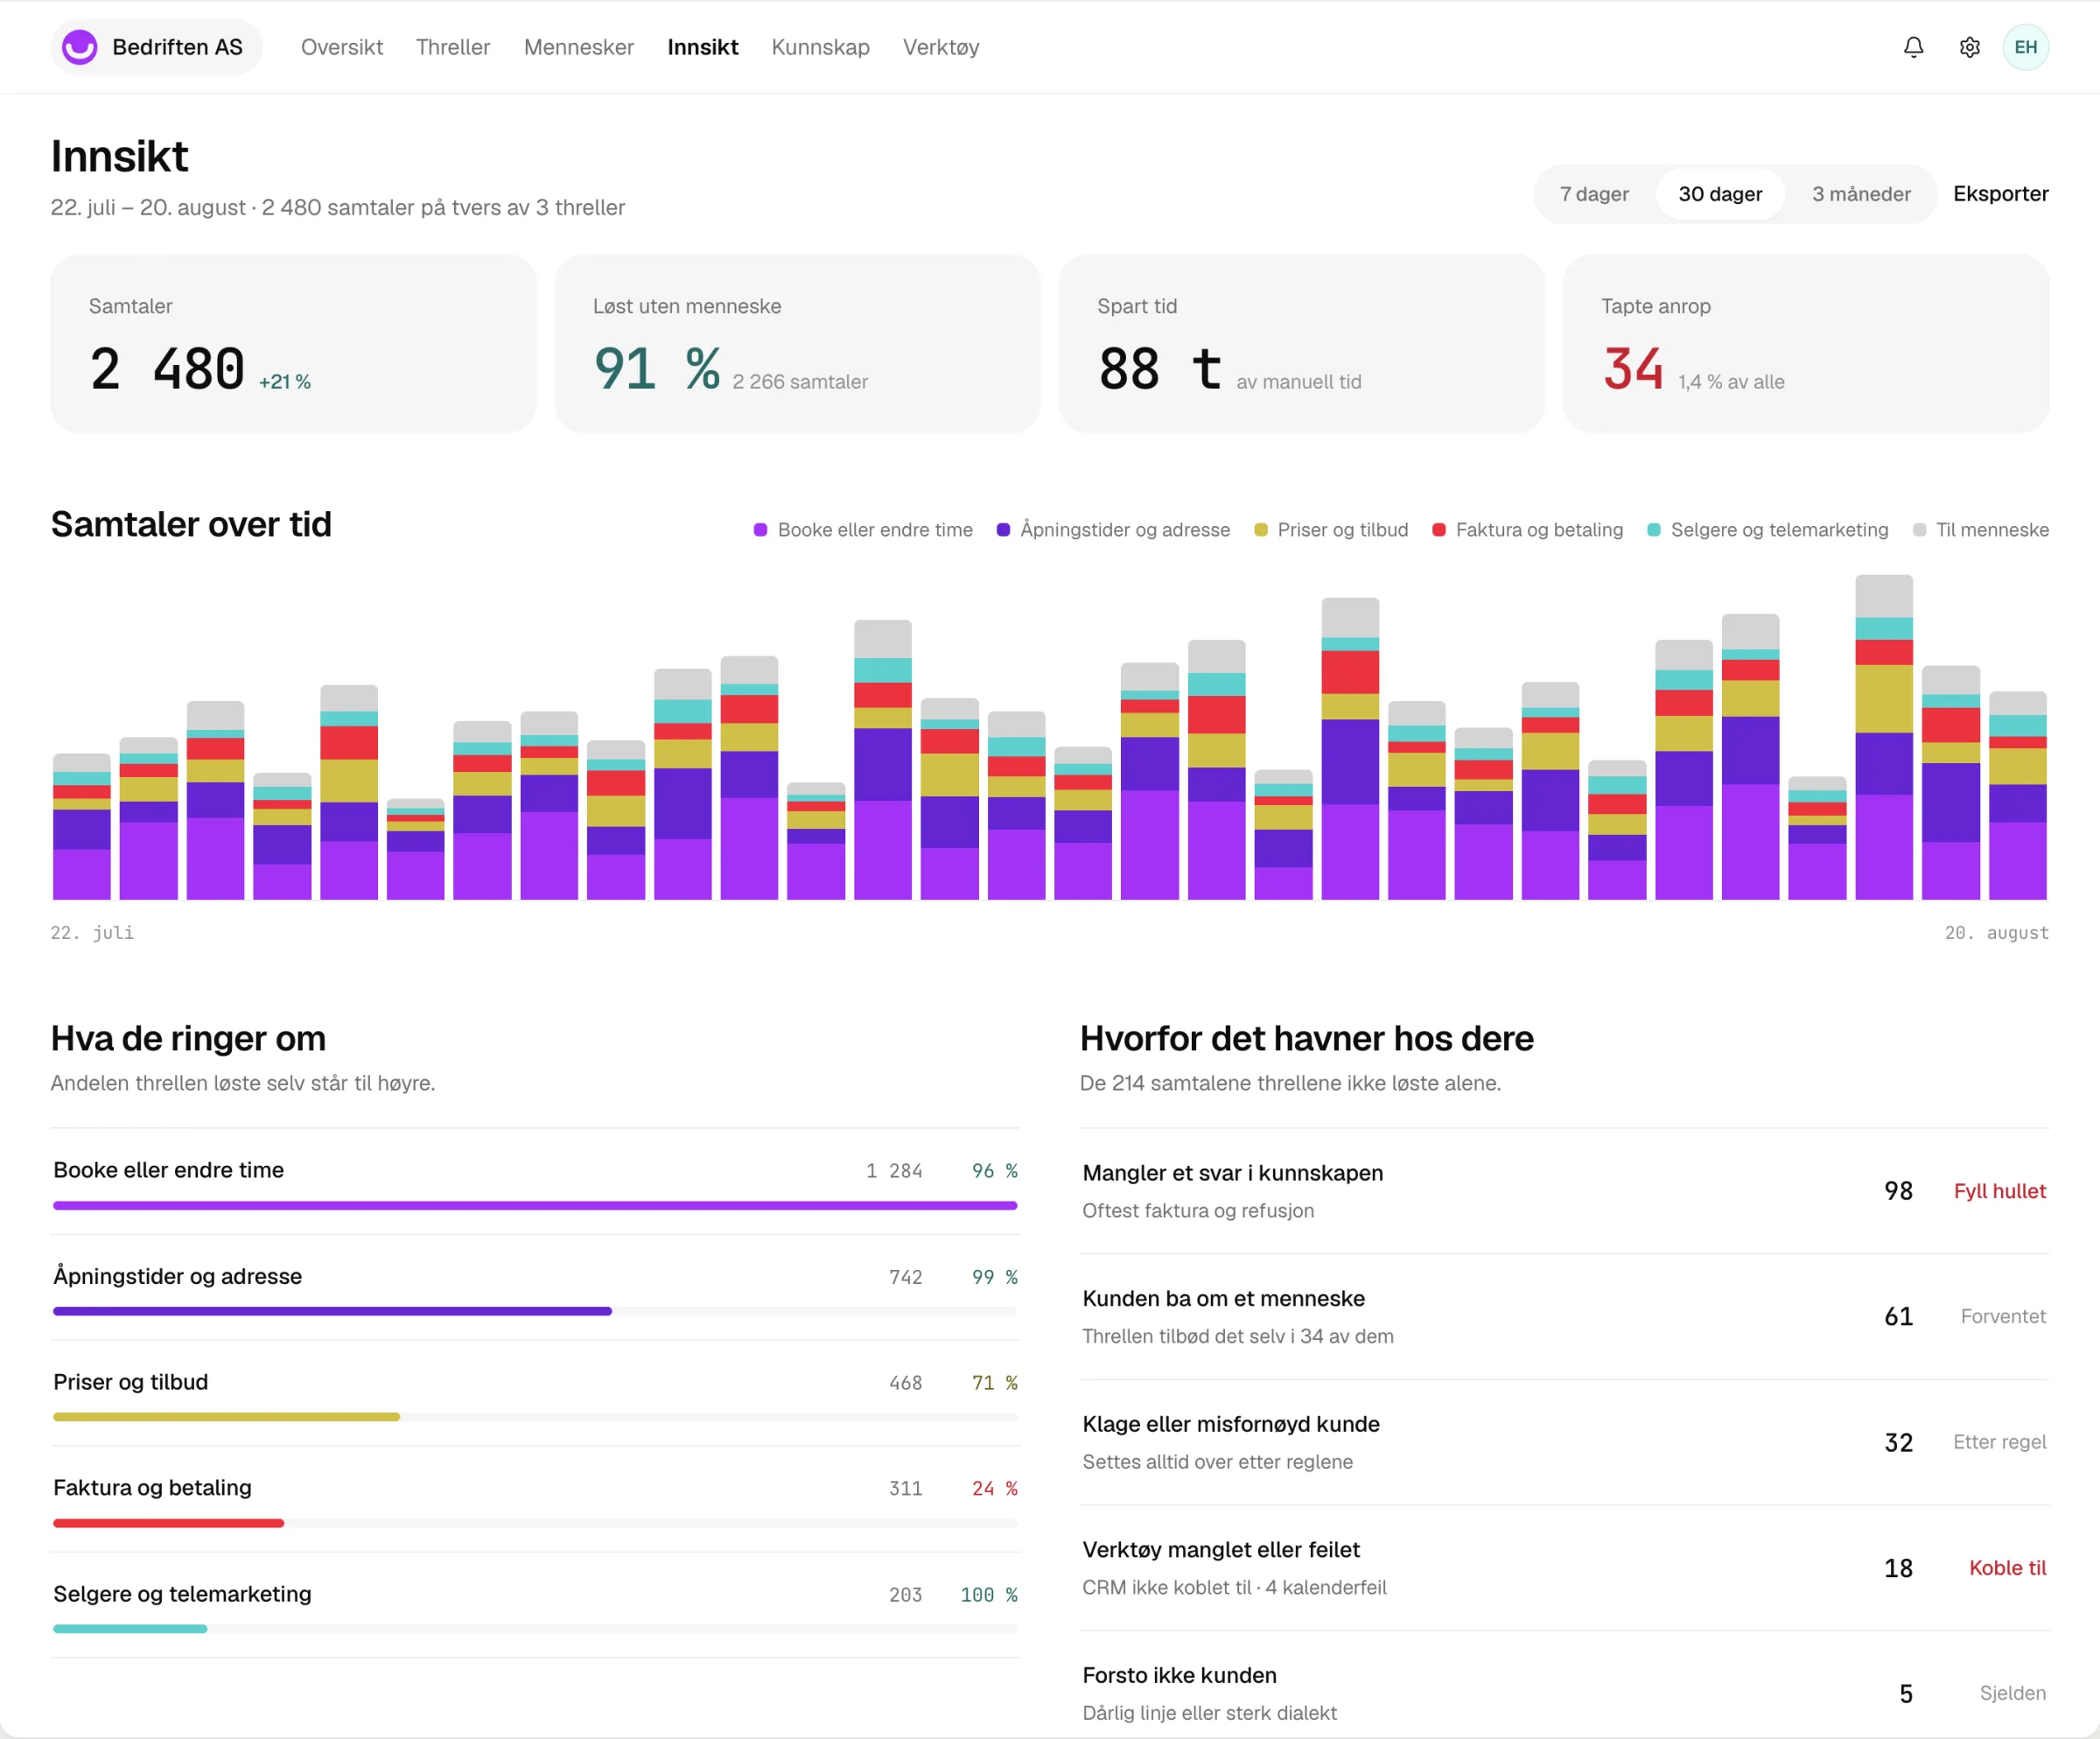
Task: Open the Løst uten menneske stat card
Action: (x=797, y=343)
